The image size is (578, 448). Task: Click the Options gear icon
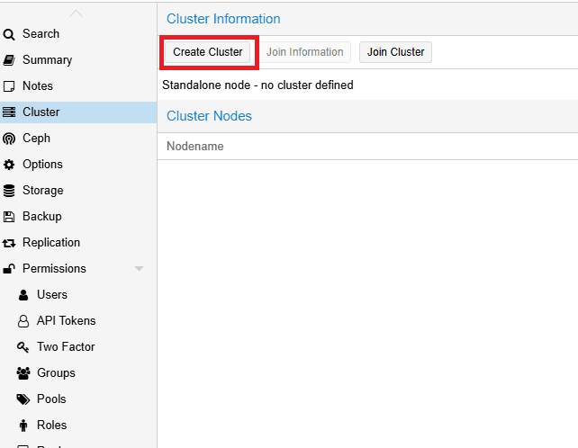pos(9,165)
